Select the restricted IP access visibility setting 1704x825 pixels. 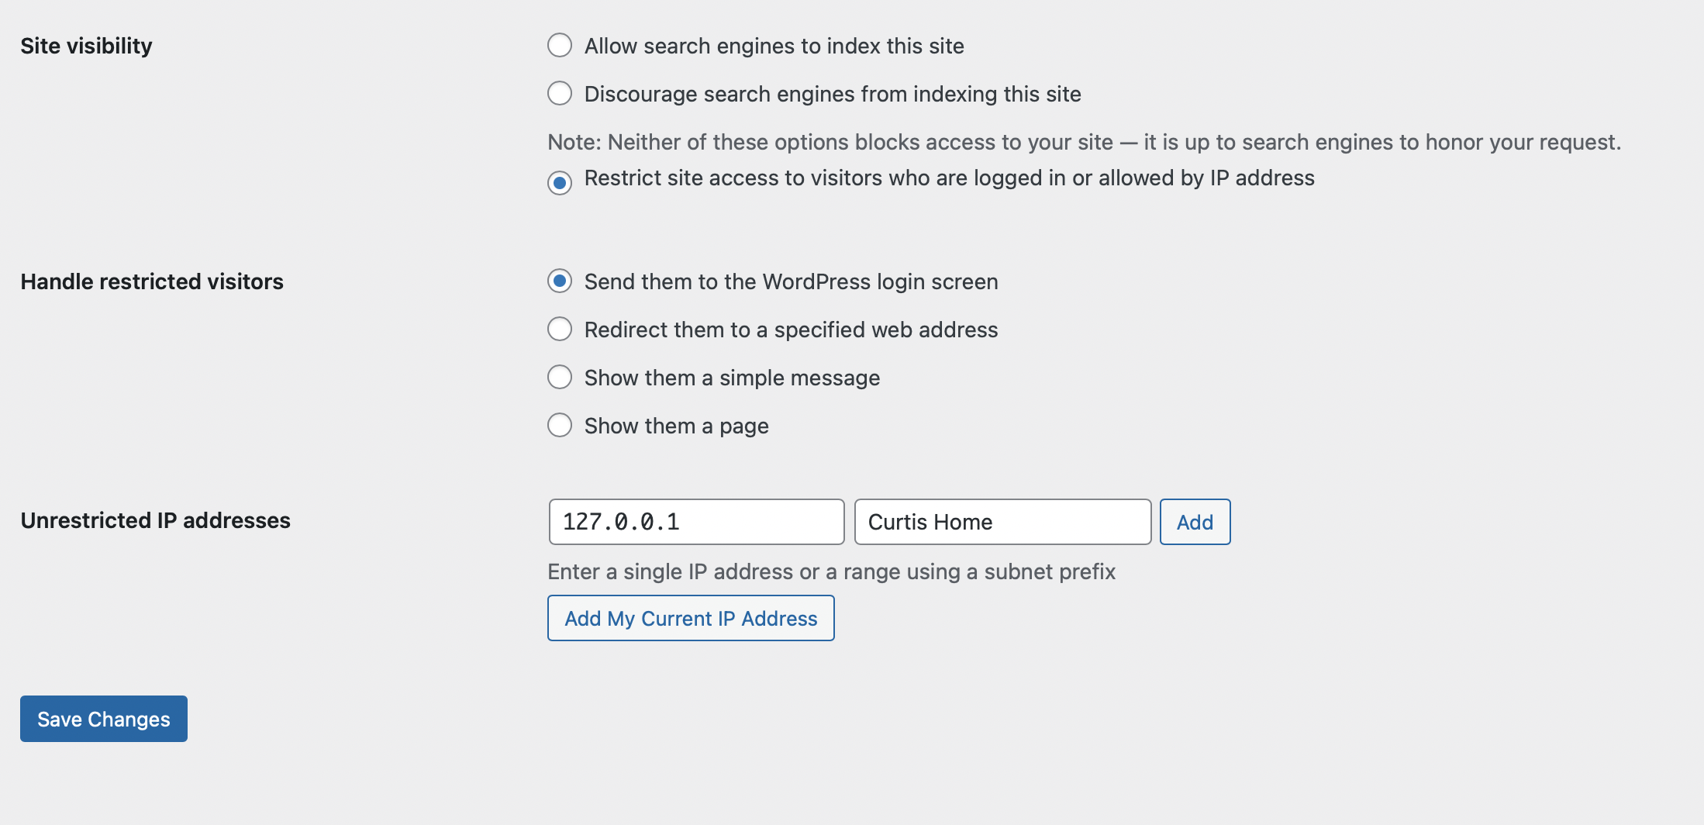tap(560, 183)
